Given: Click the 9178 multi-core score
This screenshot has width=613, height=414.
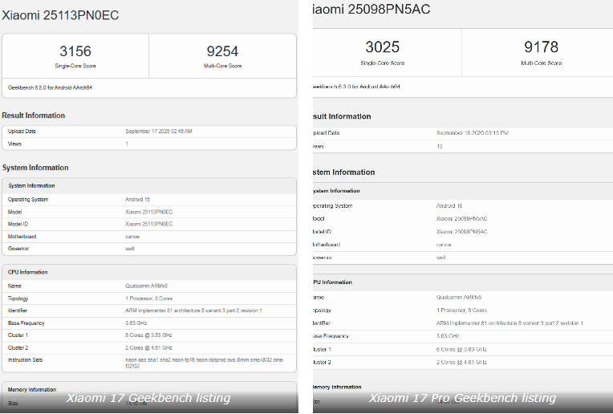Looking at the screenshot, I should coord(541,47).
